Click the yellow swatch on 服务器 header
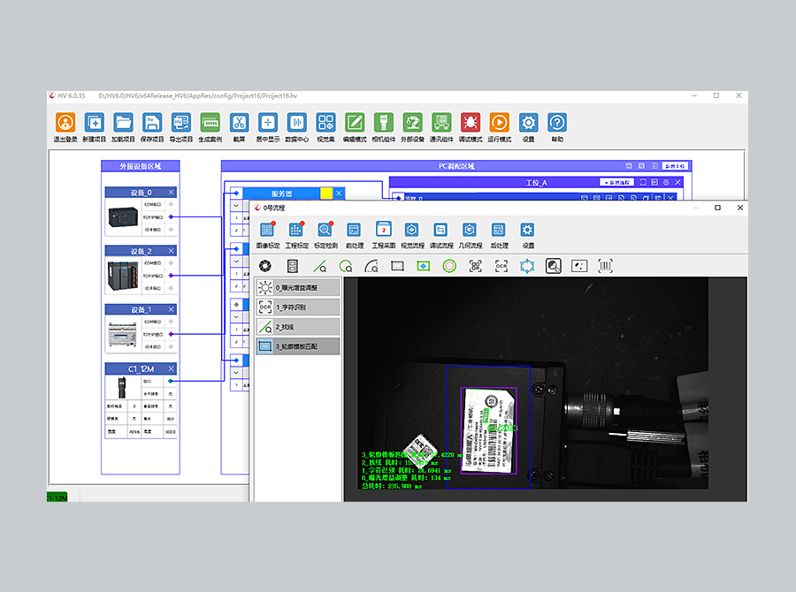The height and width of the screenshot is (592, 796). [x=325, y=193]
